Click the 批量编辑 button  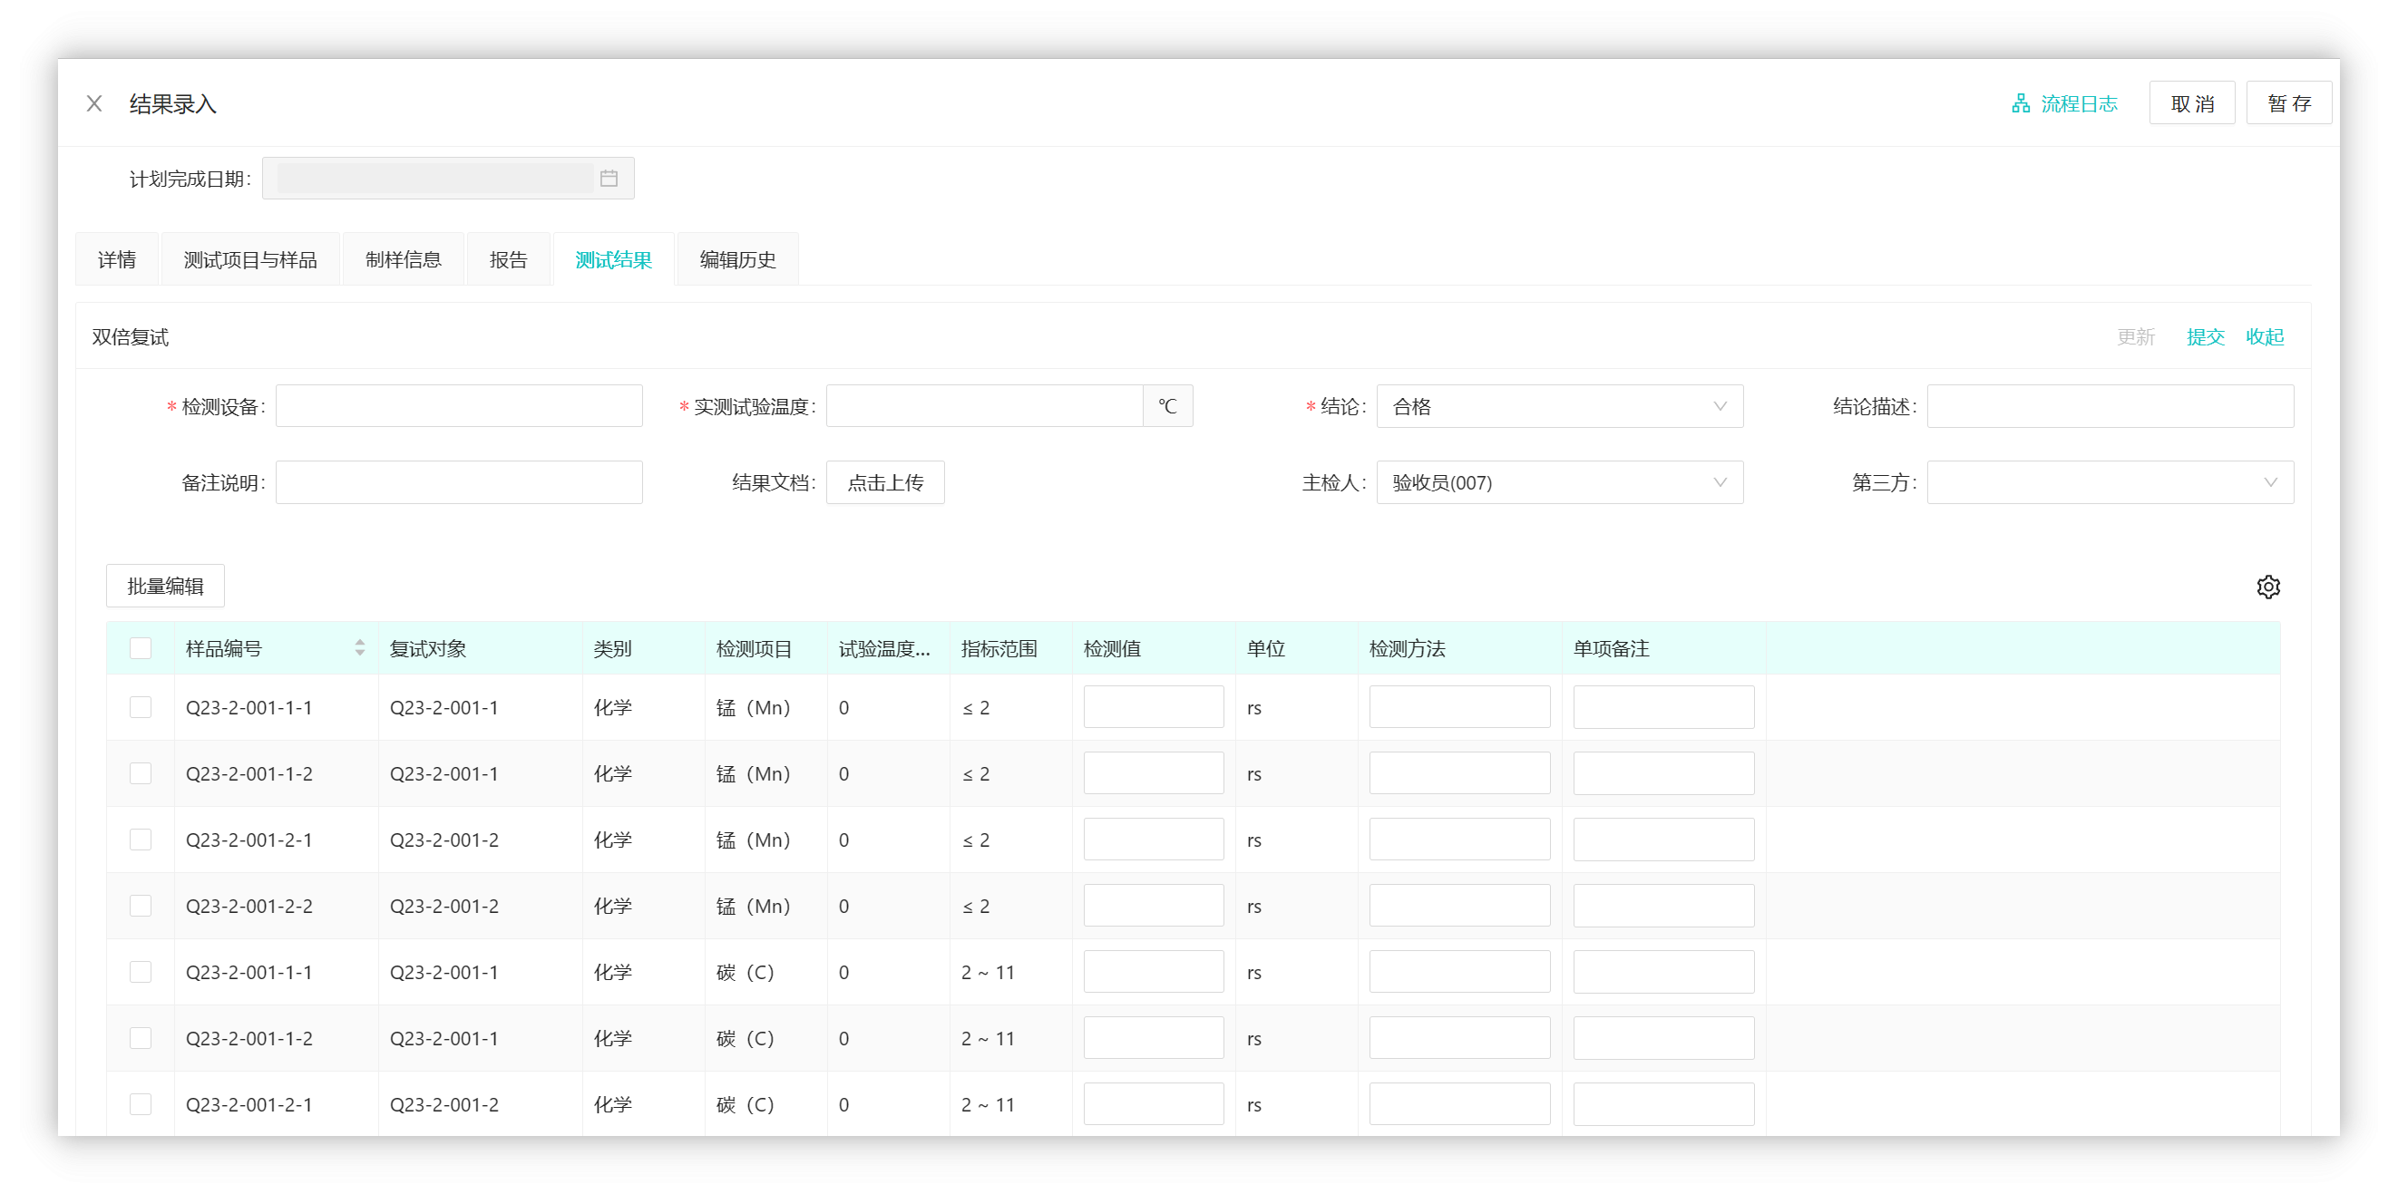[165, 587]
